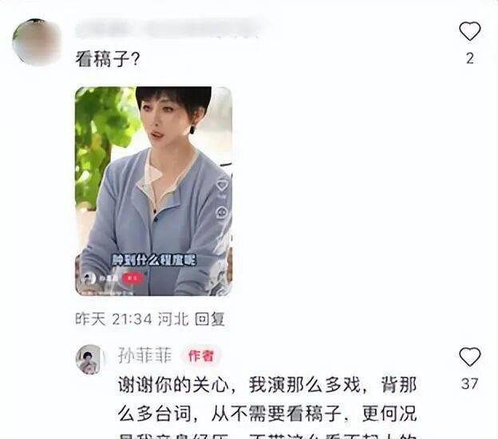Click the 回复 reply button under the comment

point(210,319)
